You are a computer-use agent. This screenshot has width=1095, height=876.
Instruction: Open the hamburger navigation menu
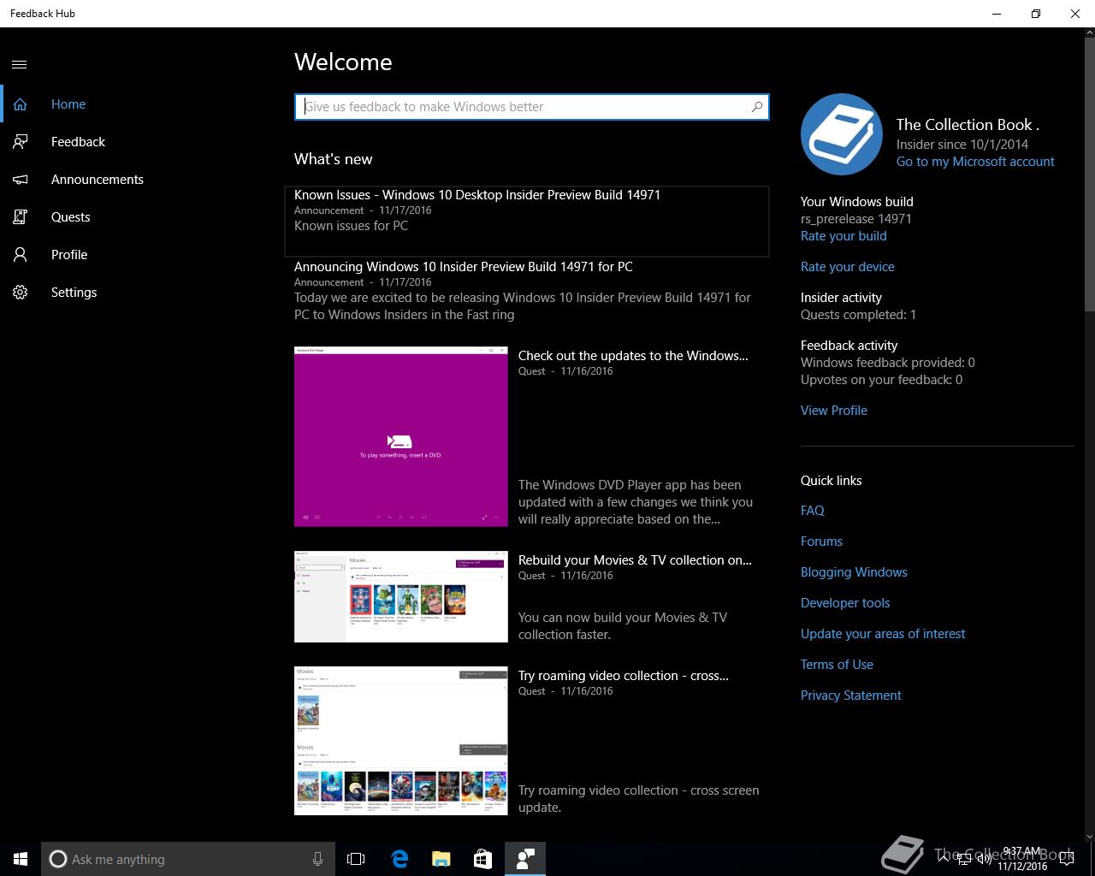tap(20, 64)
